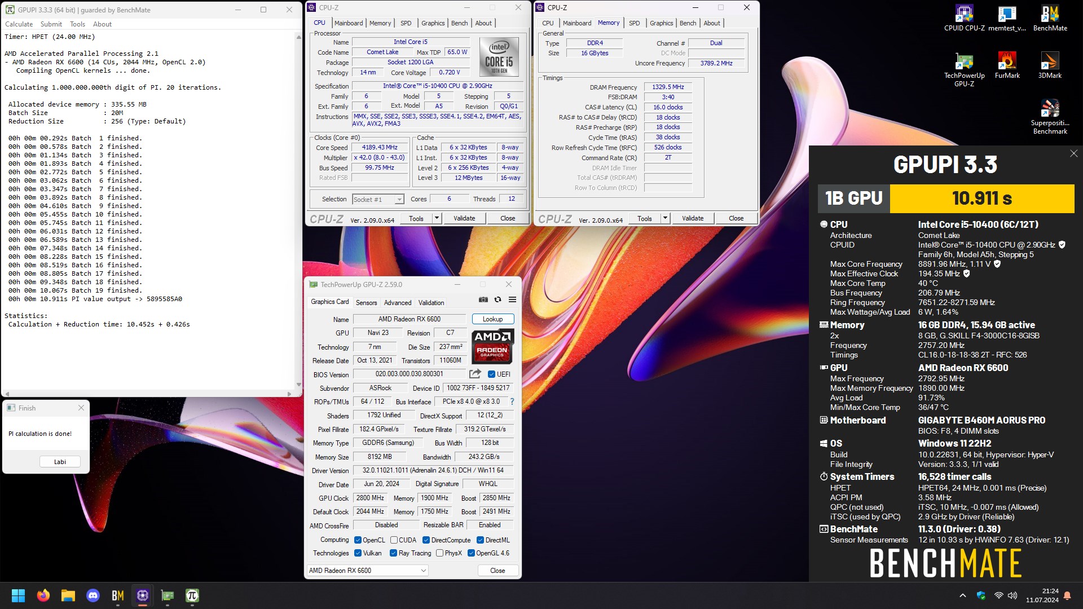Click Close button in GPU-Z
The image size is (1083, 609).
[498, 571]
